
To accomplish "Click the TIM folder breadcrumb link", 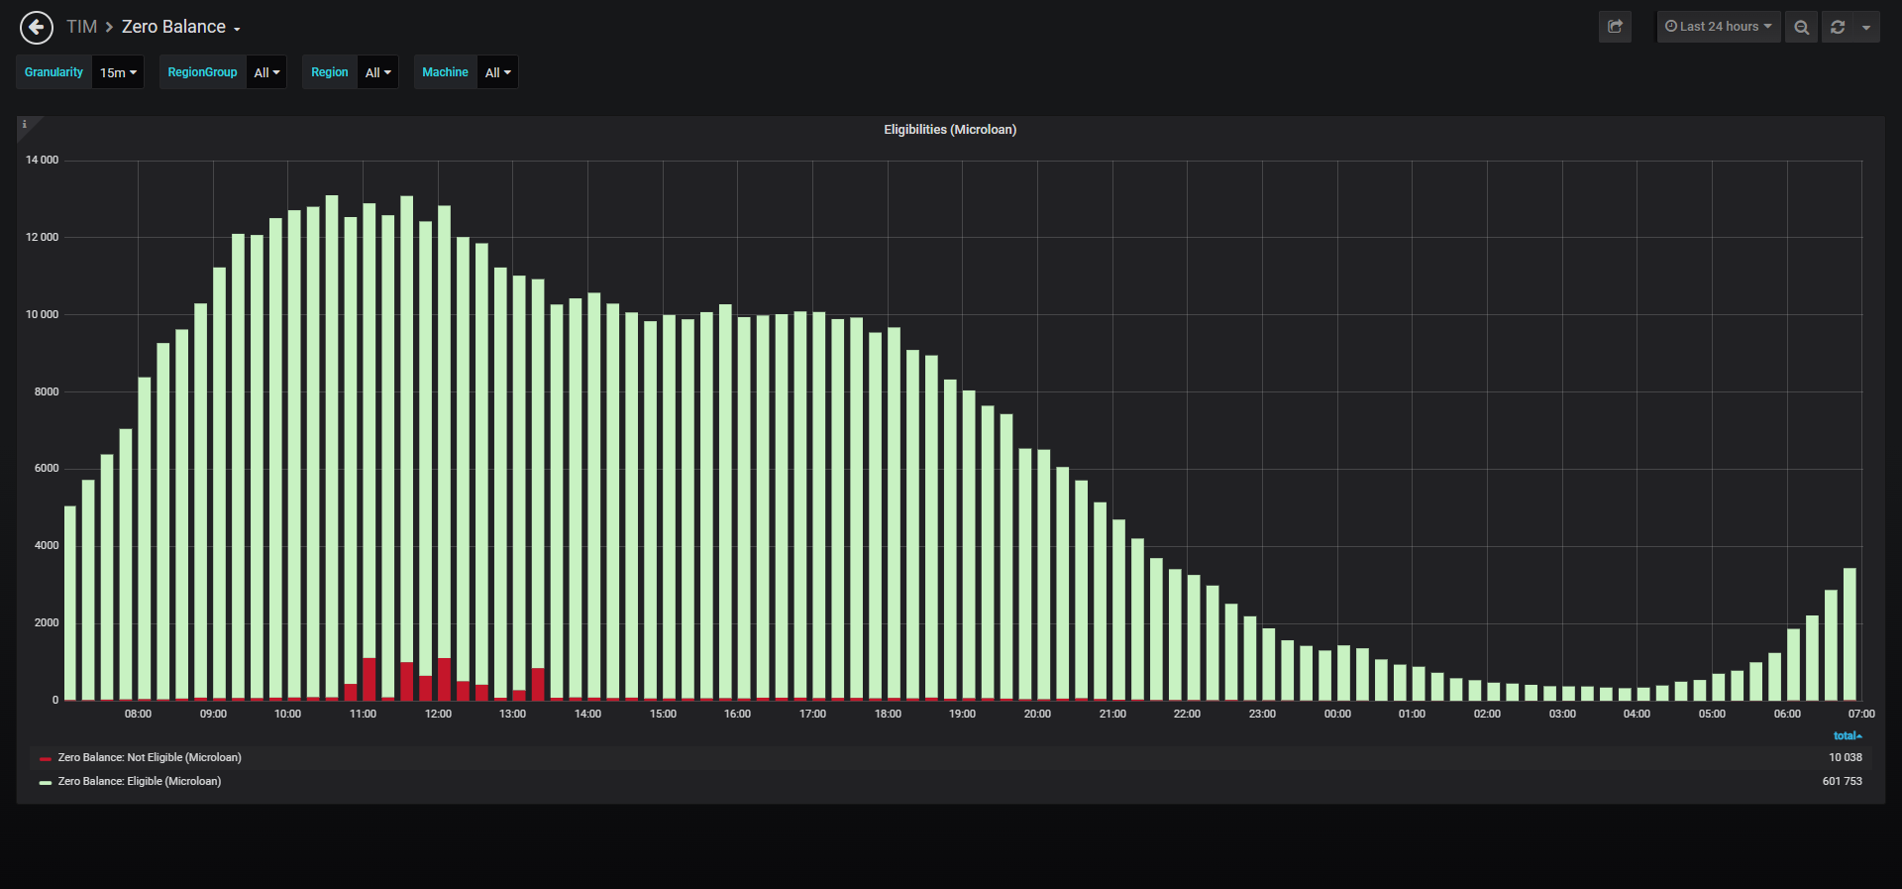I will [x=81, y=27].
